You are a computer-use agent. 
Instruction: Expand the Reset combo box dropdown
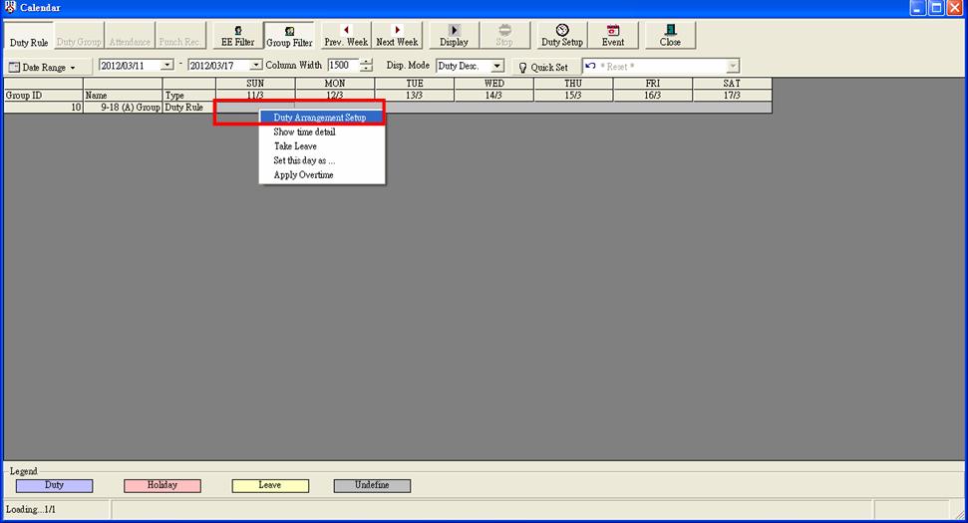click(732, 66)
